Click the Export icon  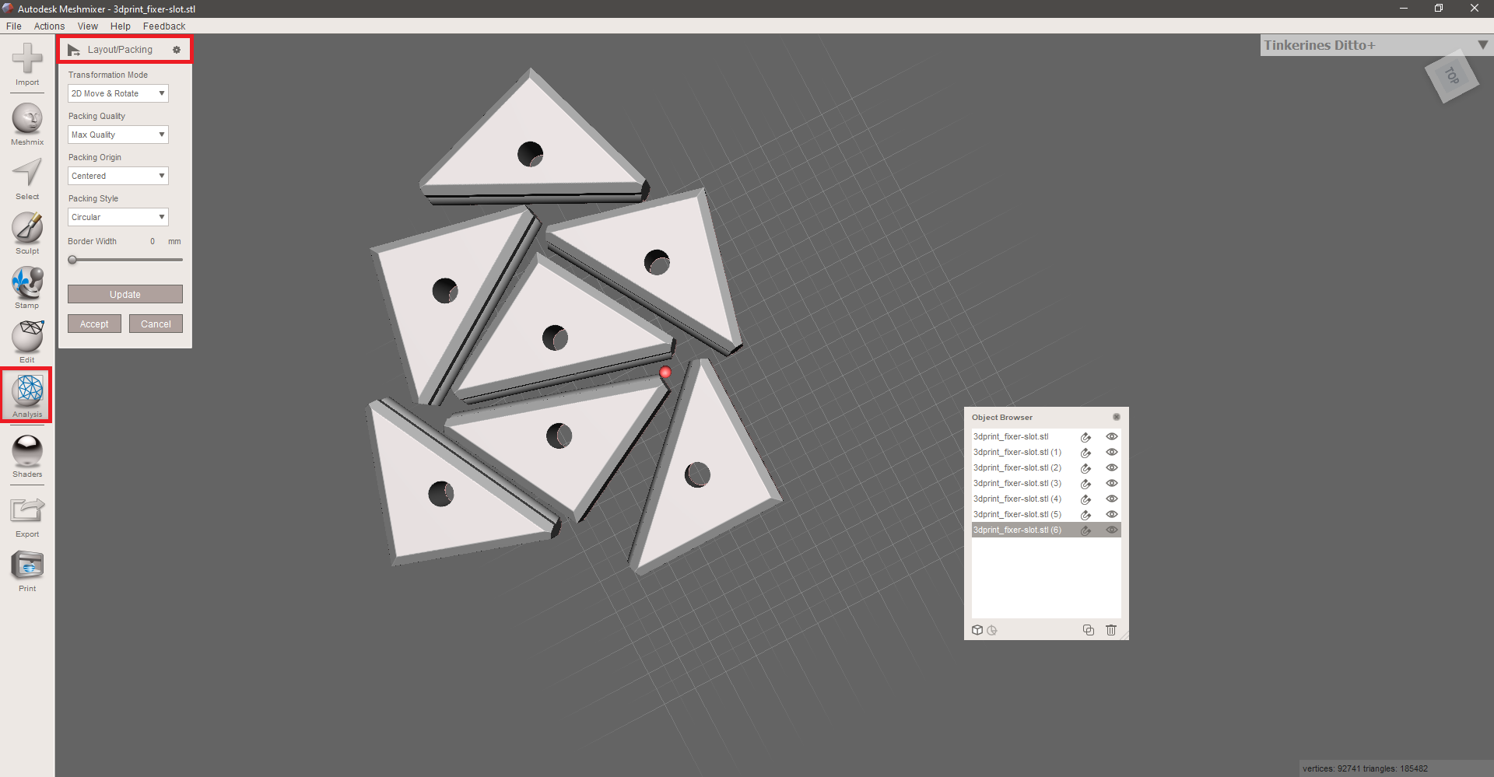pyautogui.click(x=27, y=514)
